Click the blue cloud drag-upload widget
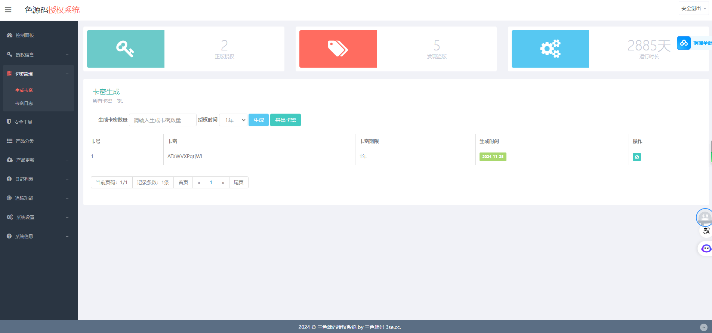Image resolution: width=712 pixels, height=333 pixels. coord(694,43)
